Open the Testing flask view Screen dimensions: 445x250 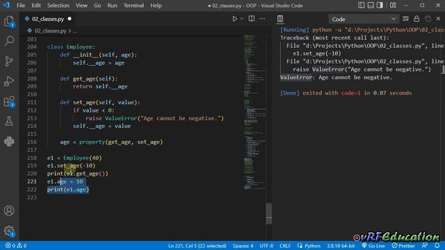tap(9, 122)
